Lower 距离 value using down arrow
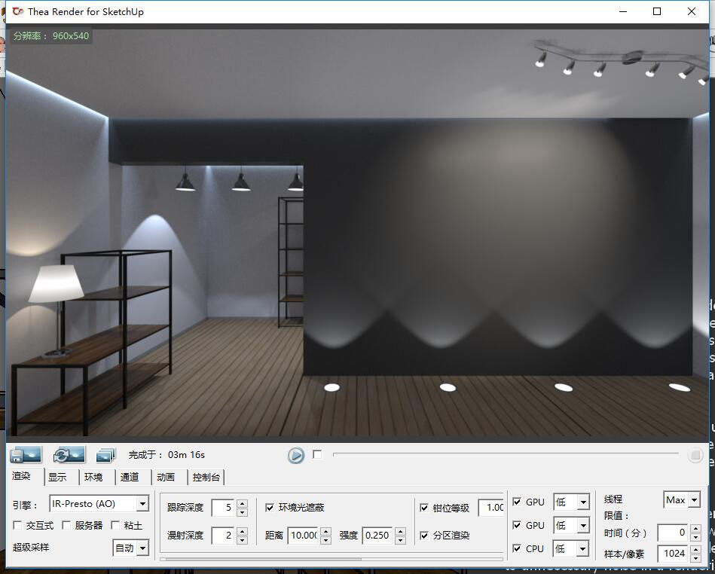 coord(325,540)
